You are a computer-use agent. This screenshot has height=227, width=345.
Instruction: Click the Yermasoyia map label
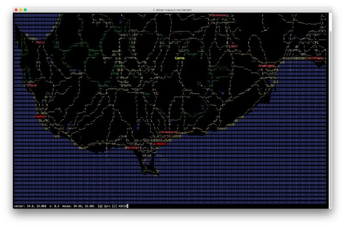click(169, 132)
